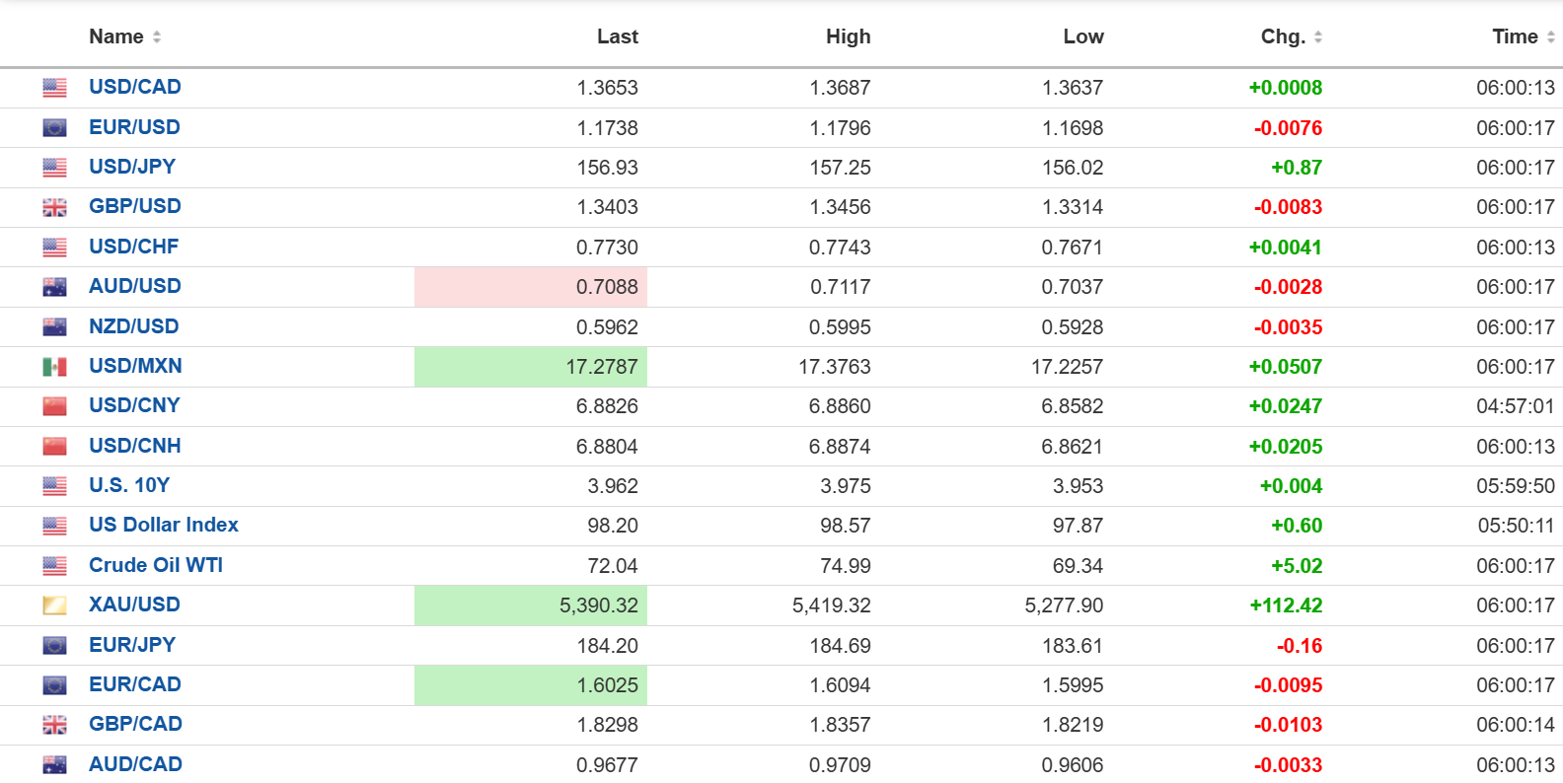Click the gold bar icon beside XAU/USD

[54, 605]
